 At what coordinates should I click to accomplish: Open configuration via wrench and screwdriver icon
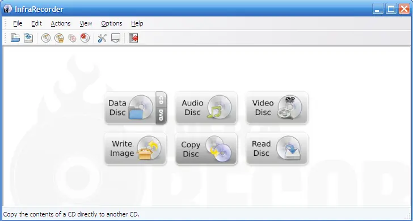[x=102, y=38]
